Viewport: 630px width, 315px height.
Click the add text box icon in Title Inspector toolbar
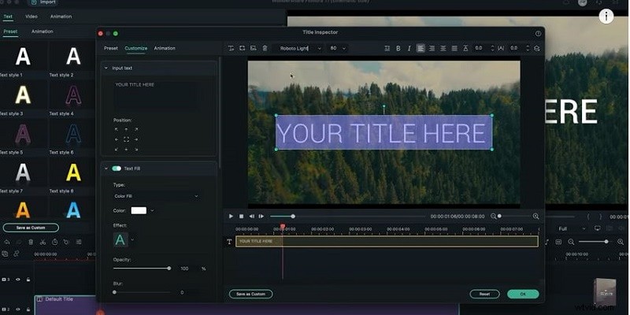click(x=231, y=48)
